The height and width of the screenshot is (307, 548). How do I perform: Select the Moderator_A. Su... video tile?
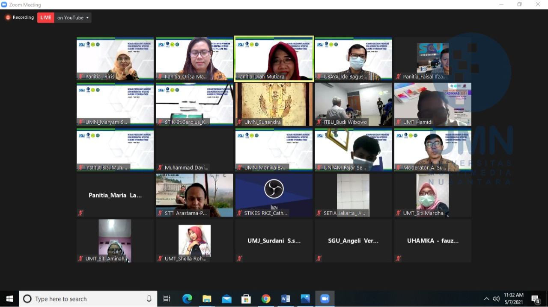point(432,149)
